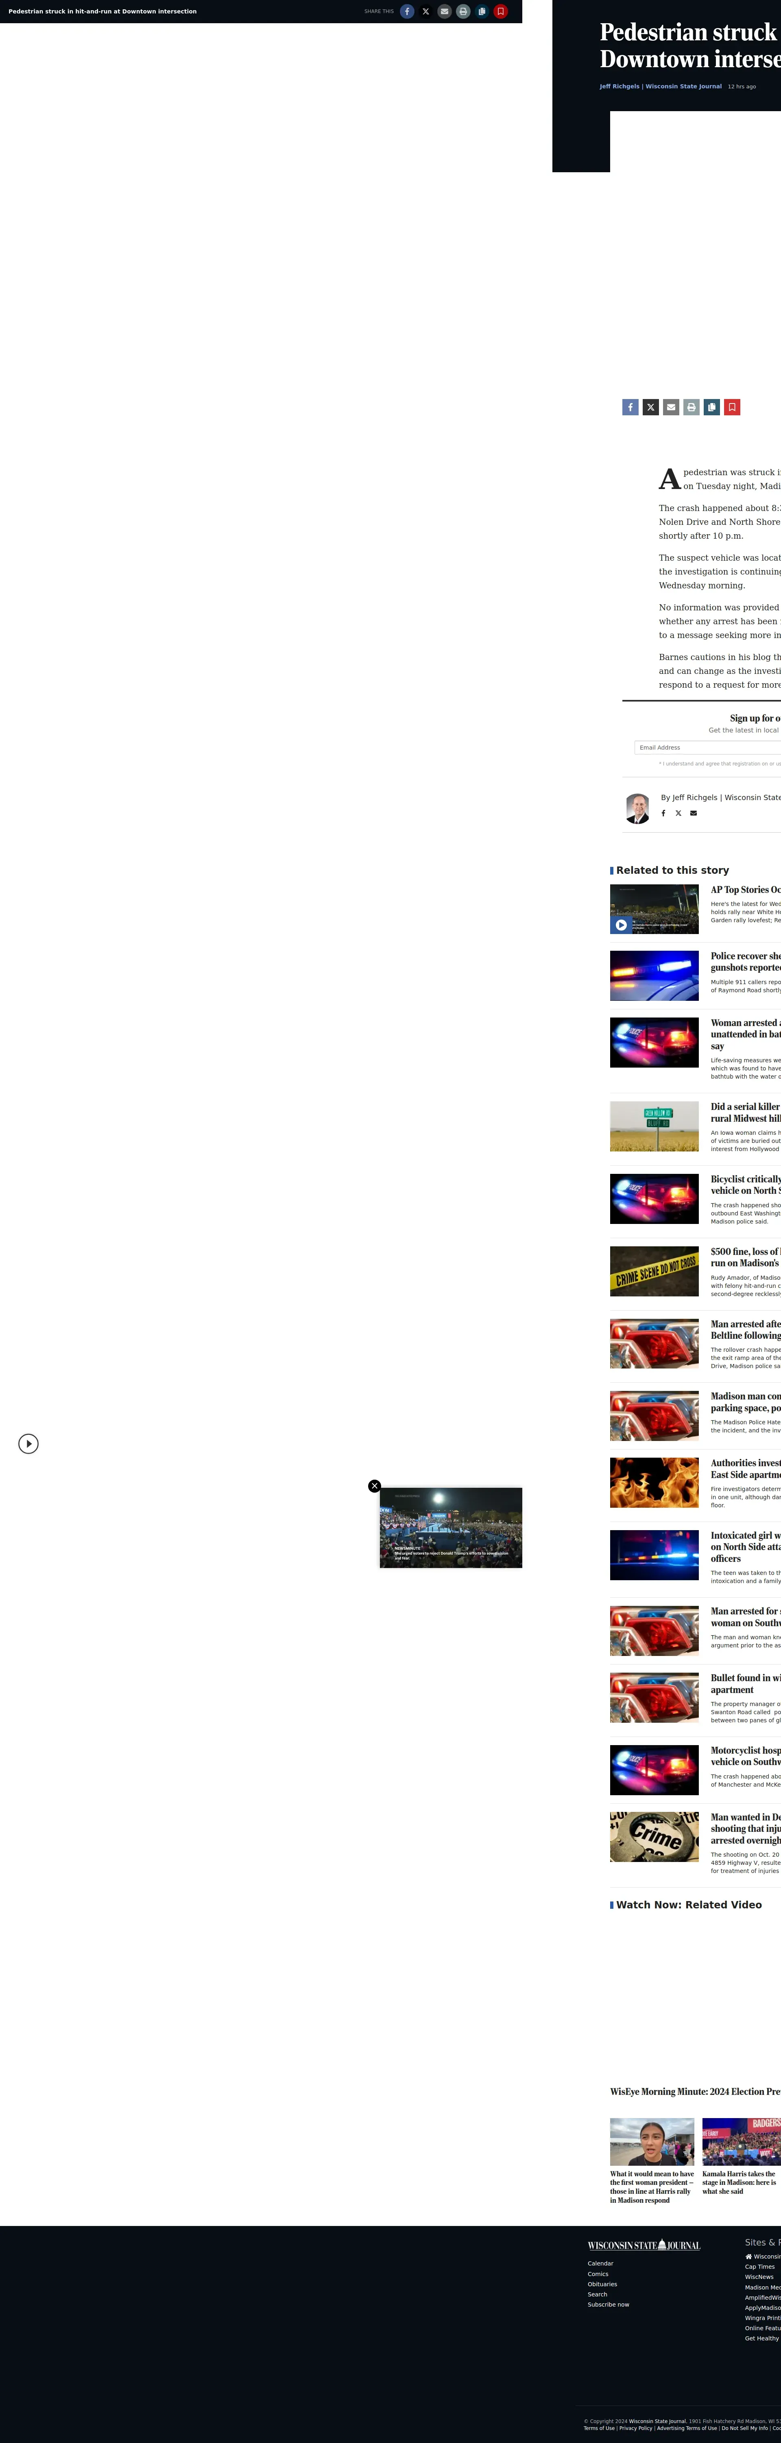Play the video with circular play button

[28, 1443]
